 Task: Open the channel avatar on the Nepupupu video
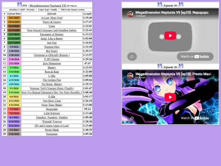coord(130,14)
